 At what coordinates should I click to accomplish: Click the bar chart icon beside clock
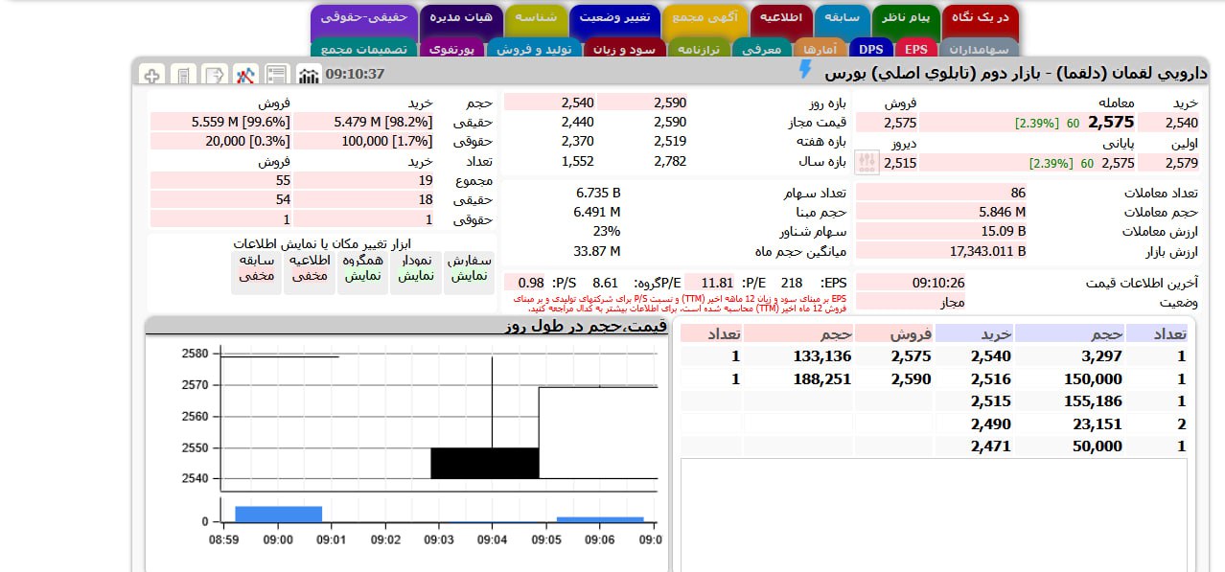(309, 75)
